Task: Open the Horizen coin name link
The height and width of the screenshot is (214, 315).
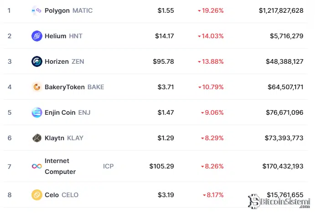Action: click(x=57, y=61)
